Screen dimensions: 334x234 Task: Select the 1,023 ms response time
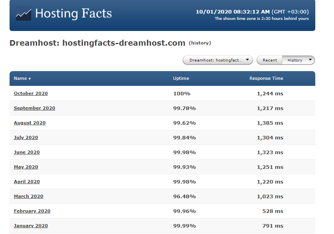pos(270,196)
